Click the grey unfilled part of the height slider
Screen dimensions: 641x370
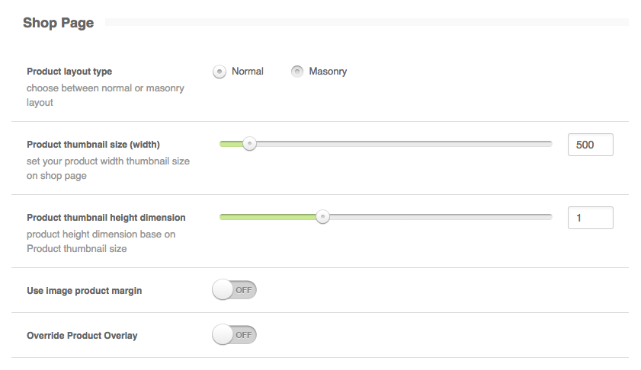(x=438, y=217)
